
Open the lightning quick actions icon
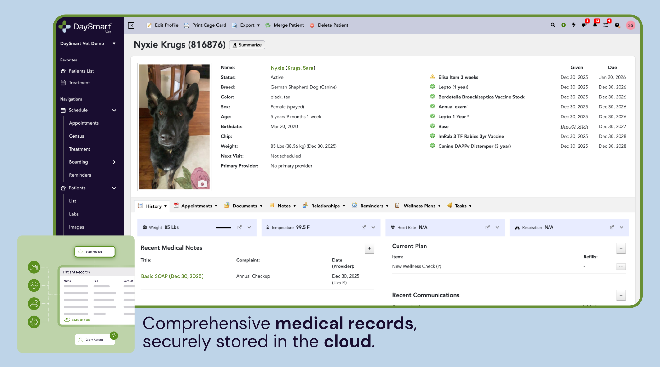pyautogui.click(x=574, y=25)
